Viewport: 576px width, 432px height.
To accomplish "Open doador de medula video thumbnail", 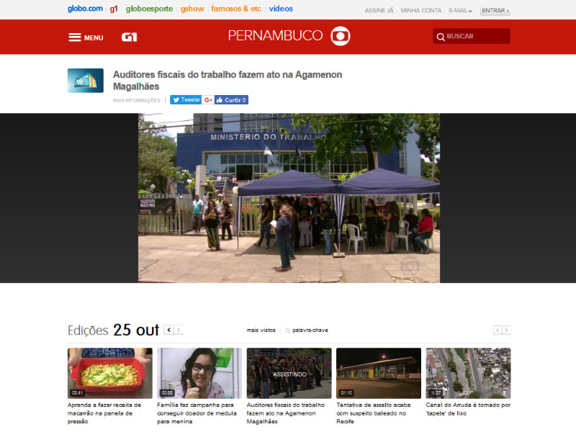I will click(199, 373).
